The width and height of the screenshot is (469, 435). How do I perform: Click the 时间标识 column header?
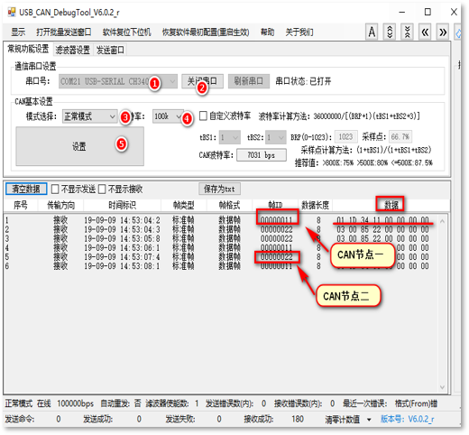click(x=122, y=205)
